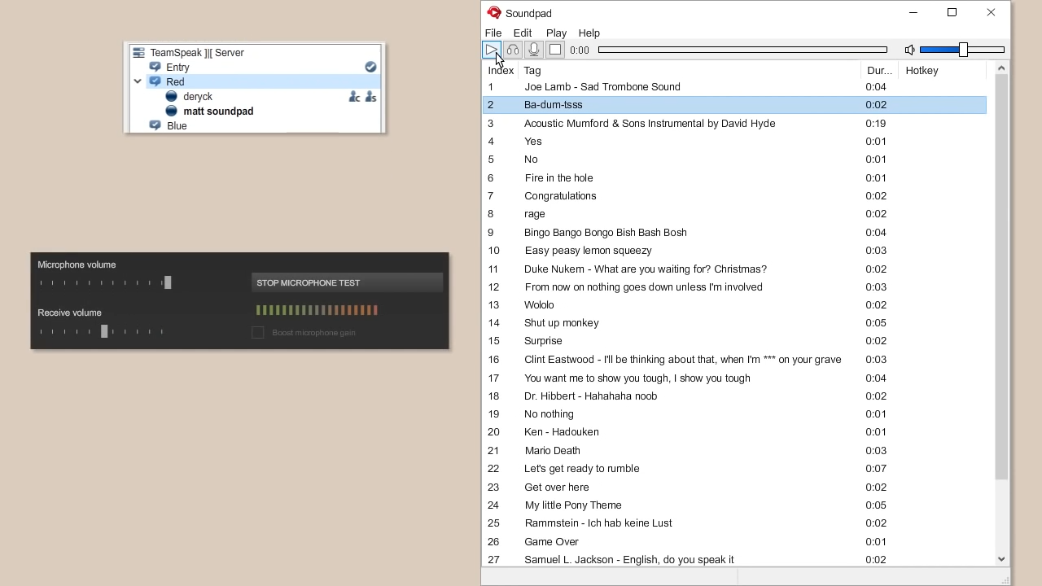1042x586 pixels.
Task: Click deryck's server admin badge icon
Action: tap(371, 97)
